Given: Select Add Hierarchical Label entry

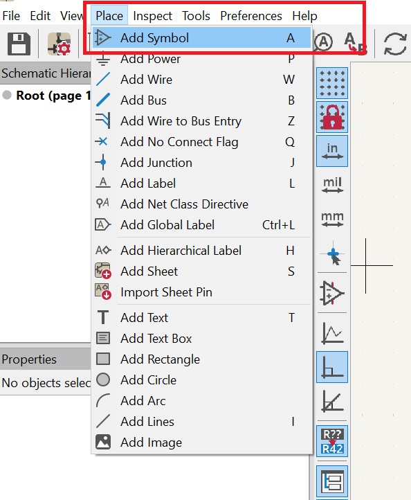Looking at the screenshot, I should pyautogui.click(x=201, y=250).
